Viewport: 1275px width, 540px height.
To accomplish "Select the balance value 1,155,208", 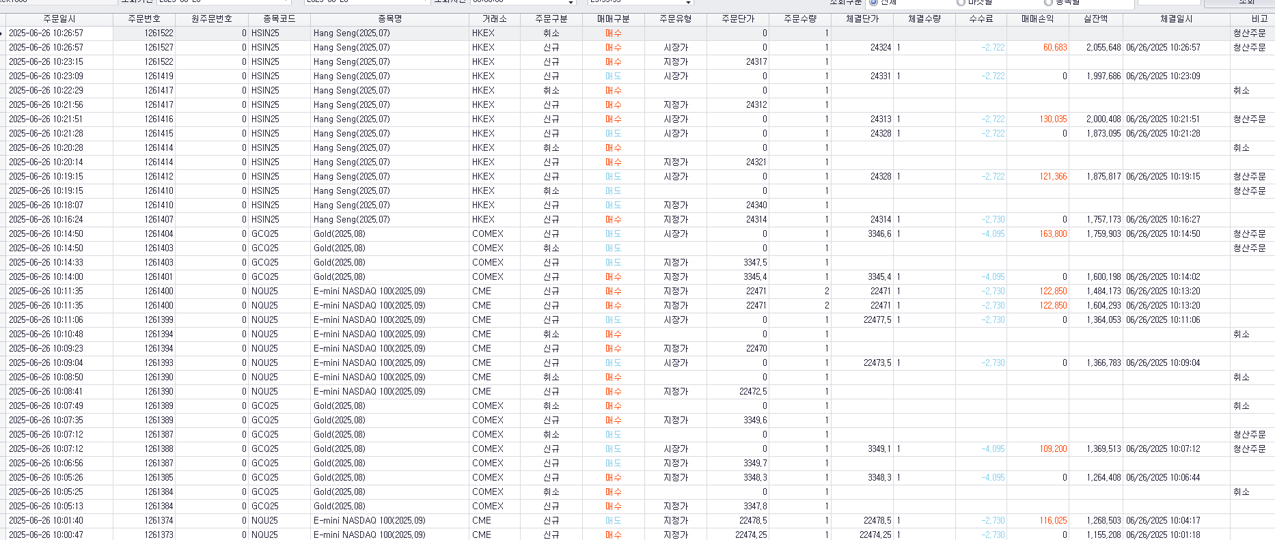I will (x=1103, y=535).
